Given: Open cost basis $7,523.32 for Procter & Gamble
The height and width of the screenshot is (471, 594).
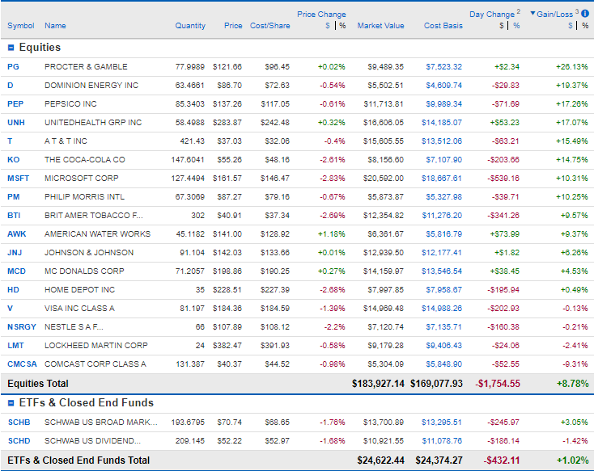Looking at the screenshot, I should click(444, 67).
